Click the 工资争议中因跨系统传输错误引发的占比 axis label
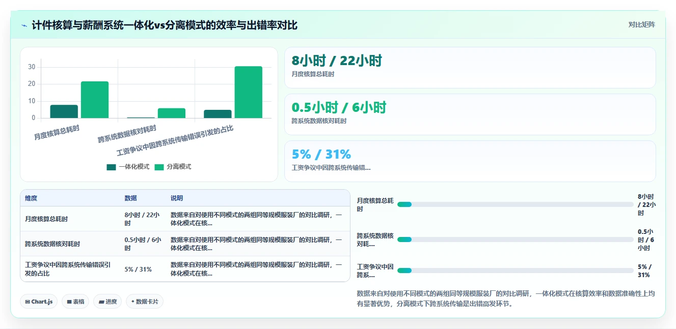This screenshot has height=329, width=676. (x=175, y=141)
